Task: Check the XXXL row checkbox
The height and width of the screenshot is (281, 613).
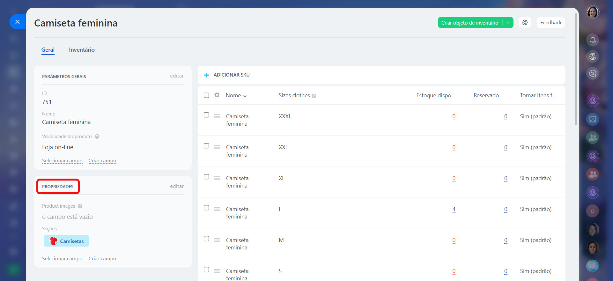Action: 206,115
